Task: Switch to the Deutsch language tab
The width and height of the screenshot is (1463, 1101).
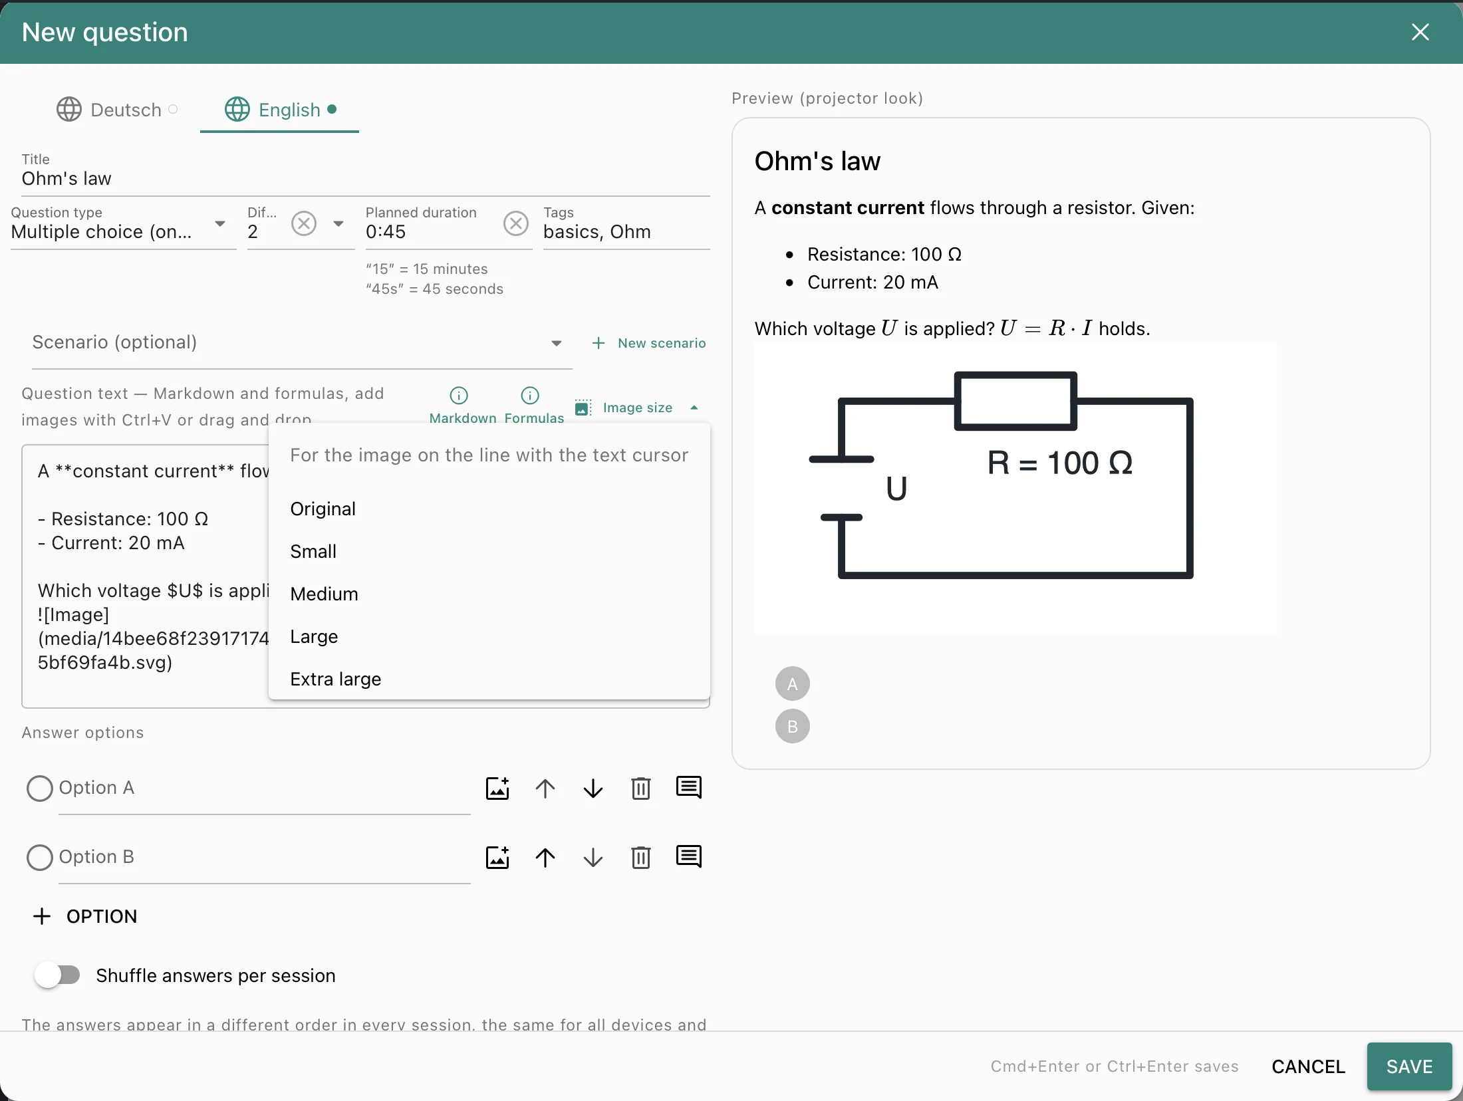Action: pos(116,110)
